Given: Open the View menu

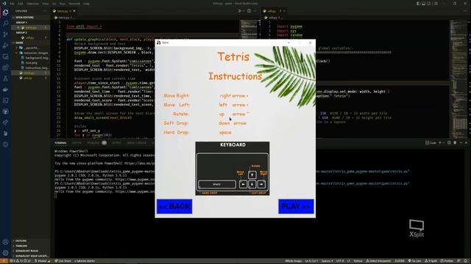Looking at the screenshot, I should pyautogui.click(x=46, y=4).
